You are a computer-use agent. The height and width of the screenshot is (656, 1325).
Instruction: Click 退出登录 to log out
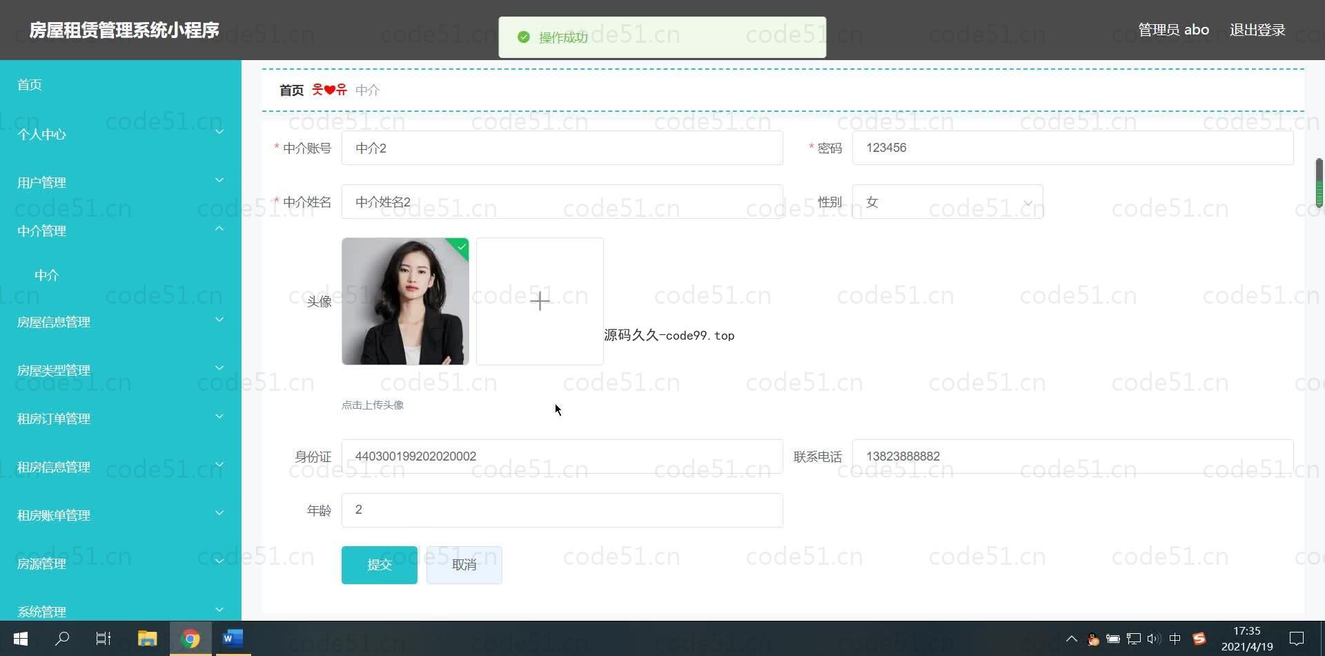(x=1257, y=30)
